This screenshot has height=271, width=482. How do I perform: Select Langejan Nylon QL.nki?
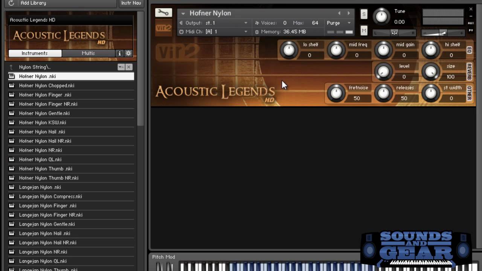pos(71,261)
